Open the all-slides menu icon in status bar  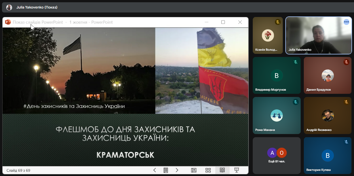click(166, 170)
